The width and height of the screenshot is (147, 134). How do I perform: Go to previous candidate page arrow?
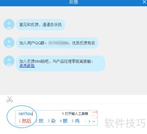tap(86, 121)
